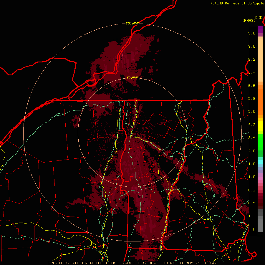The width and height of the screenshot is (265, 265).
Task: Click the 1.0 legend value
Action: pos(252,177)
